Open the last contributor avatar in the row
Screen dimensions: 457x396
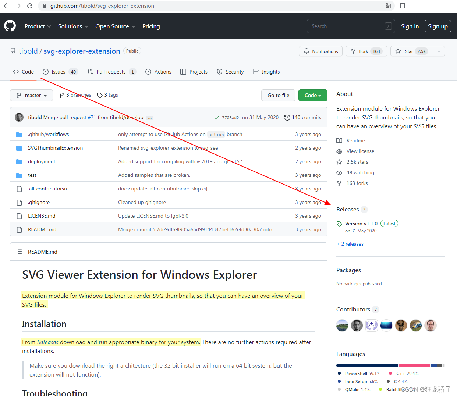pyautogui.click(x=431, y=325)
